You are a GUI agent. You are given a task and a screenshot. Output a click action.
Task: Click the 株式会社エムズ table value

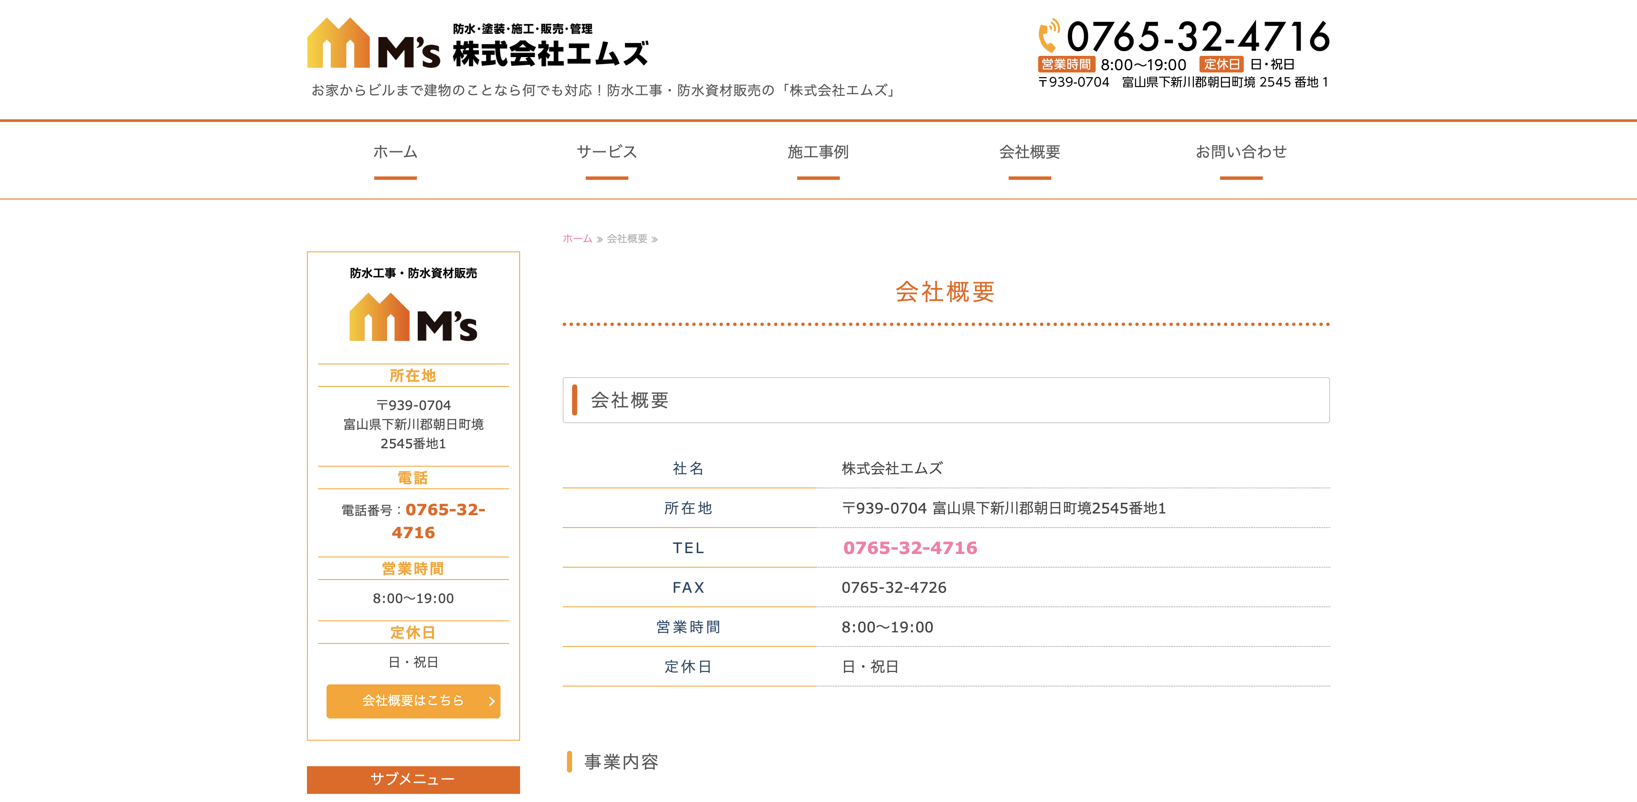pyautogui.click(x=892, y=469)
